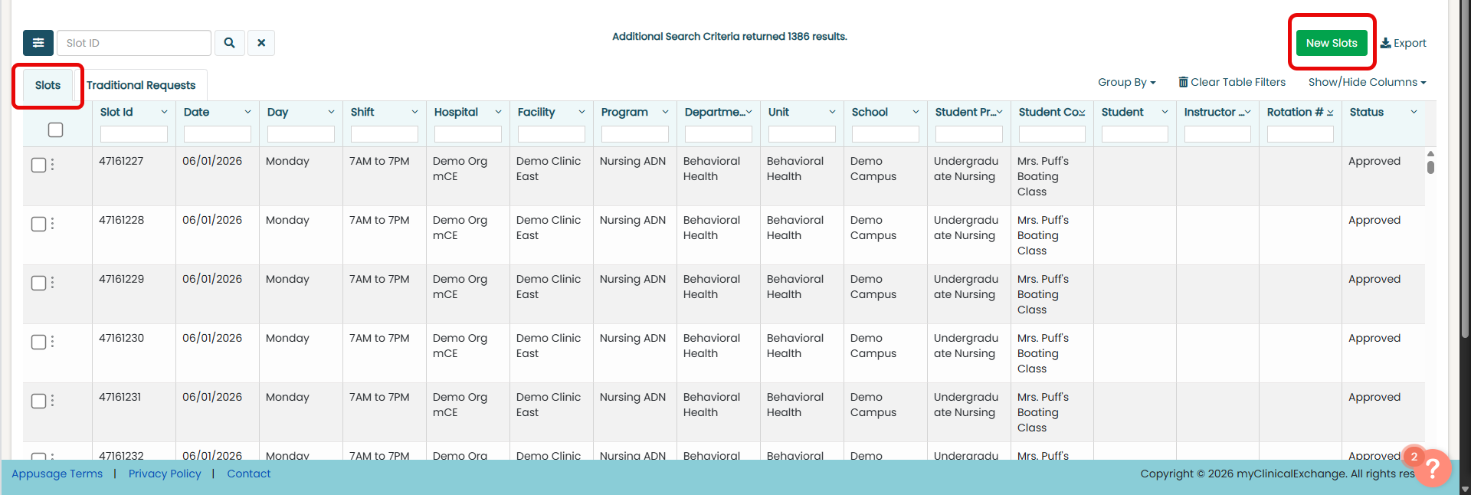Click the Export download icon
Image resolution: width=1471 pixels, height=495 pixels.
click(1386, 43)
